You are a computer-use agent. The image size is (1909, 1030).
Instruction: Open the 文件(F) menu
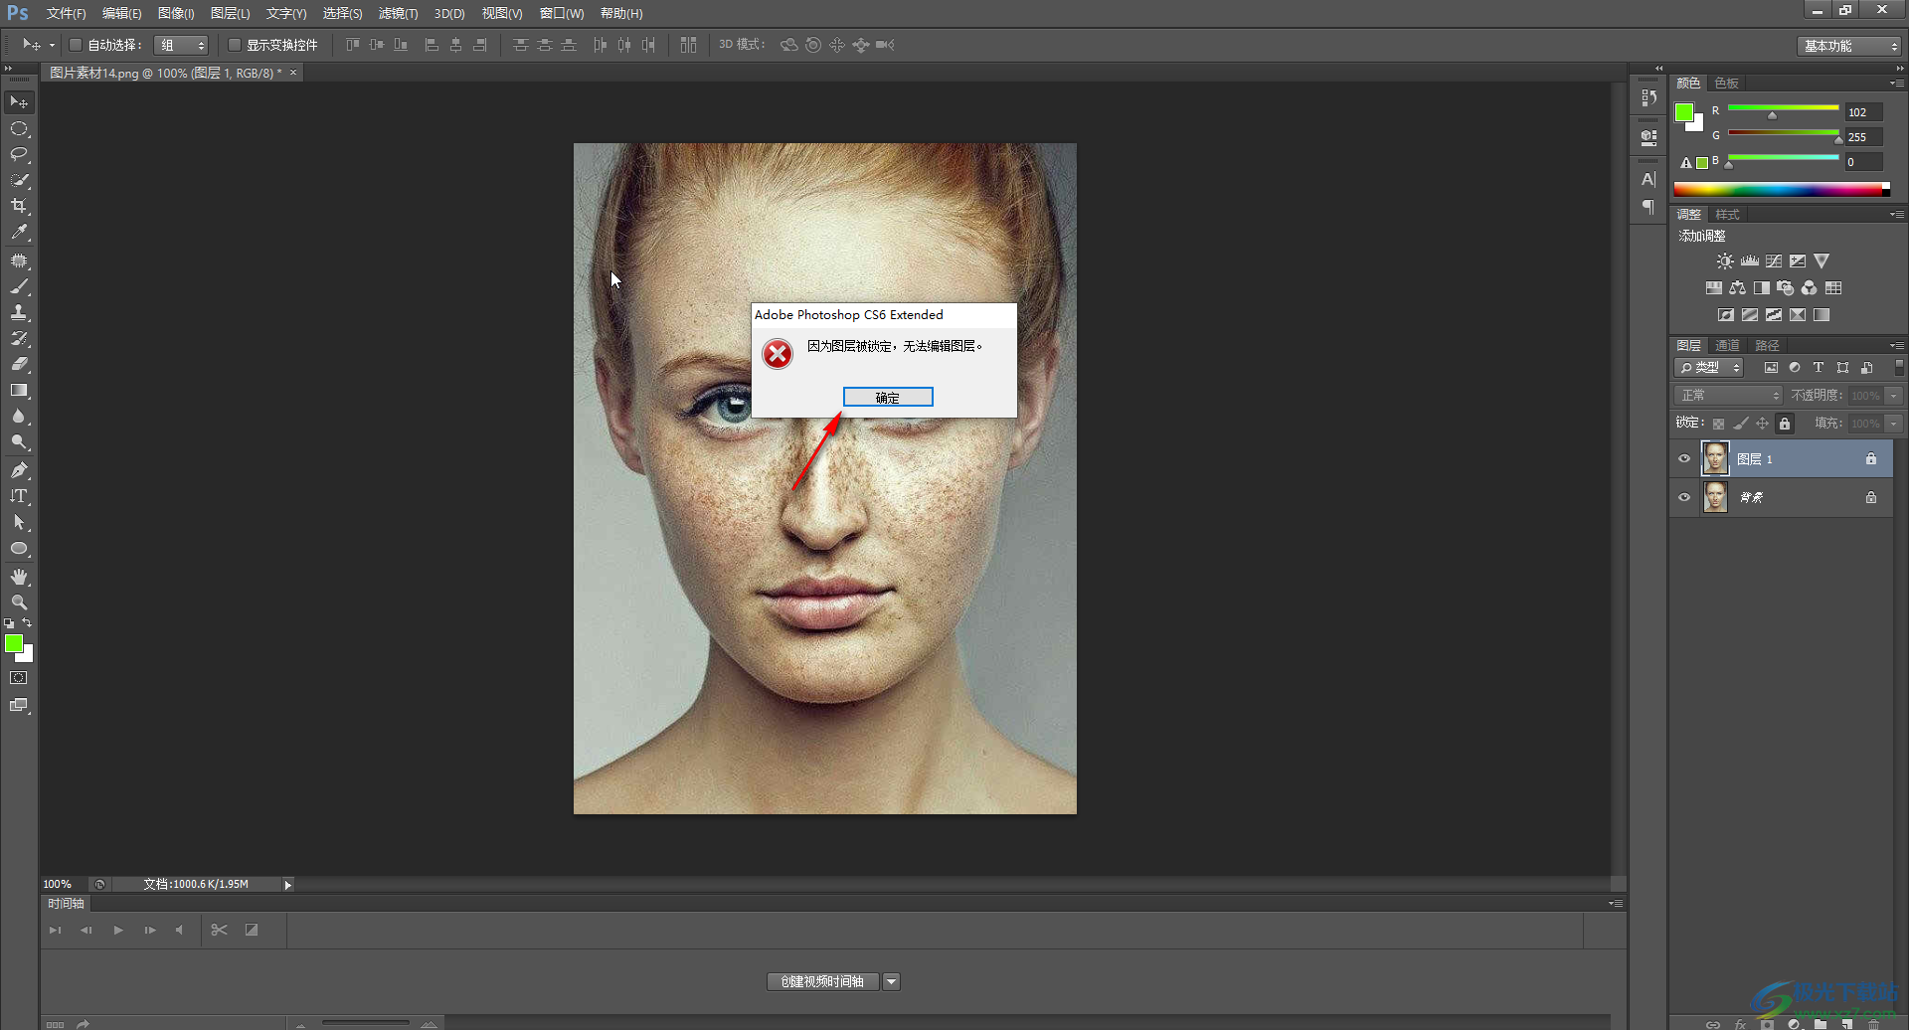[66, 14]
